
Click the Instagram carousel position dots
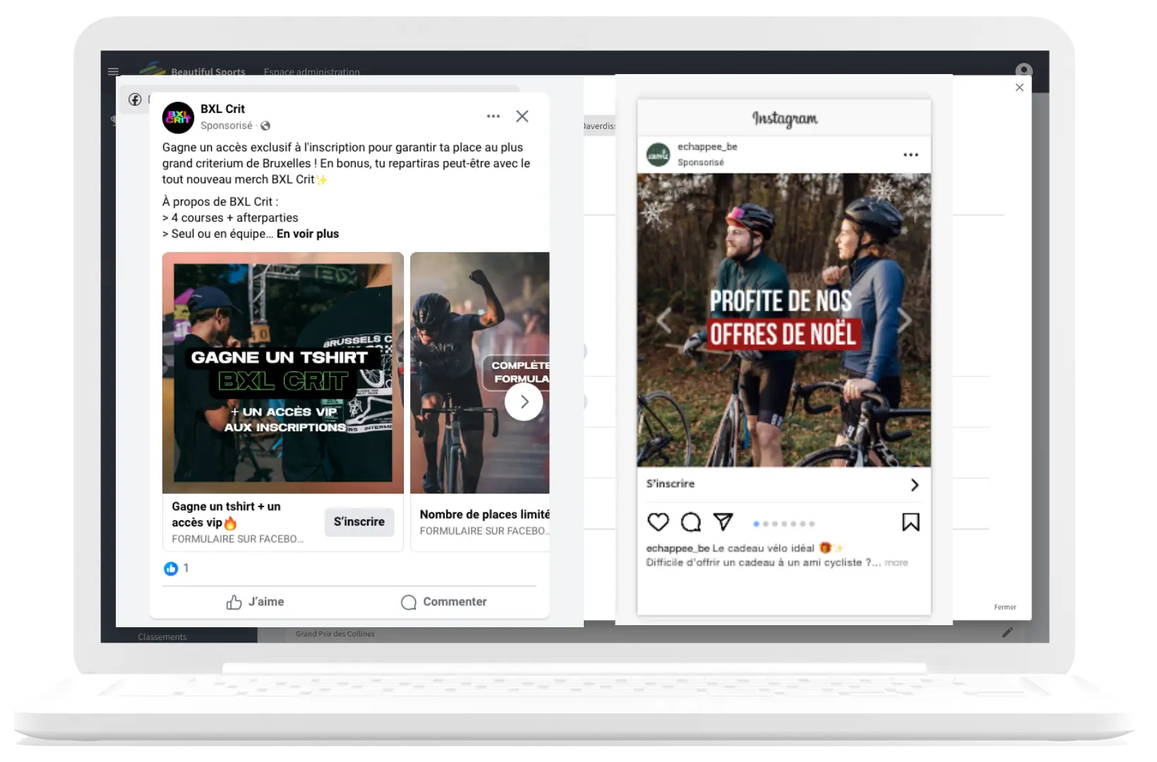pyautogui.click(x=784, y=524)
